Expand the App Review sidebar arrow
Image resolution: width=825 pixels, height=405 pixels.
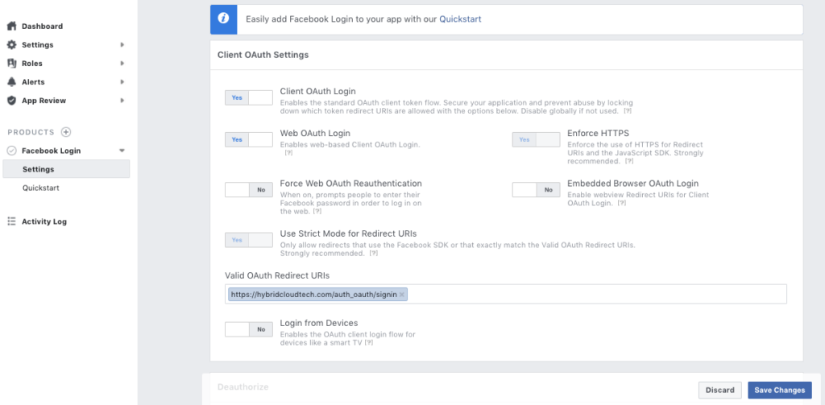122,101
